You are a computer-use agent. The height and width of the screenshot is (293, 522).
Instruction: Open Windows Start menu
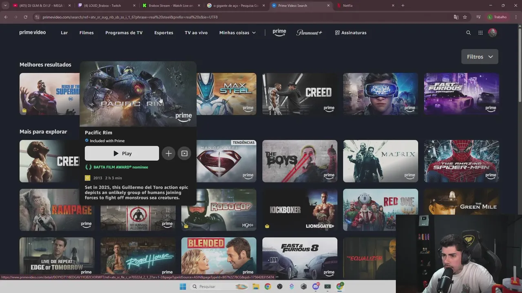tap(182, 286)
